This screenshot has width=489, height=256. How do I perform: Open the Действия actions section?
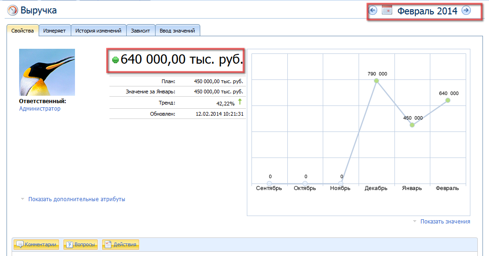(x=120, y=244)
